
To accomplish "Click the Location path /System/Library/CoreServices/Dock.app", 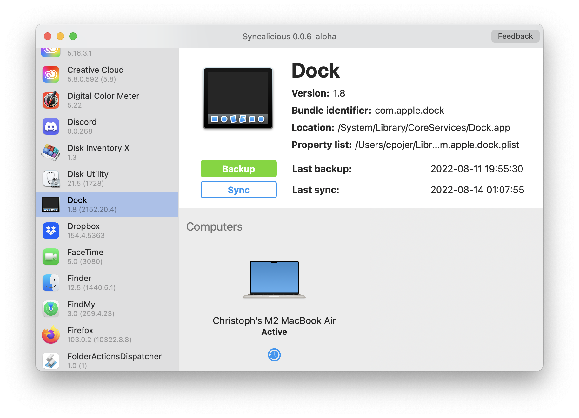I will tap(424, 128).
